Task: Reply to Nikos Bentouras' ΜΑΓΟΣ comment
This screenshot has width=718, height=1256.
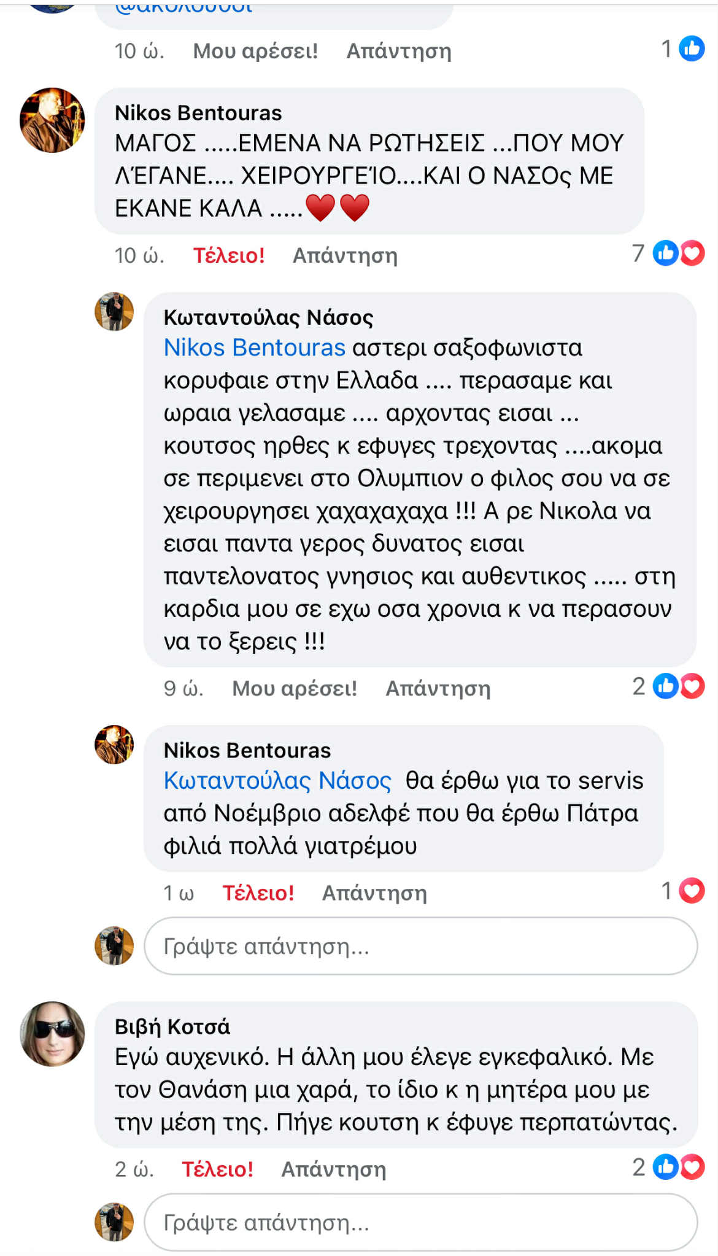Action: tap(345, 255)
